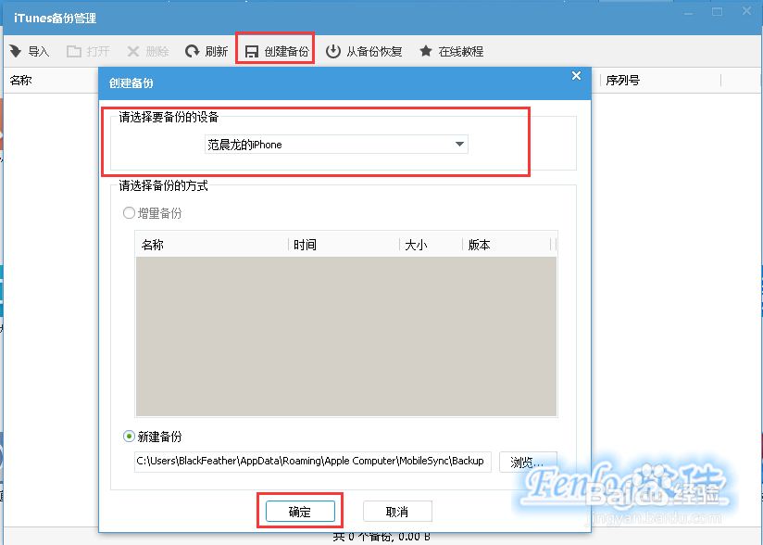Minimize the iTunes备份管理 window
This screenshot has width=763, height=545.
point(688,12)
